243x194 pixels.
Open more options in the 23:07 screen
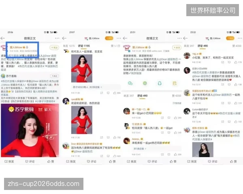pos(119,38)
